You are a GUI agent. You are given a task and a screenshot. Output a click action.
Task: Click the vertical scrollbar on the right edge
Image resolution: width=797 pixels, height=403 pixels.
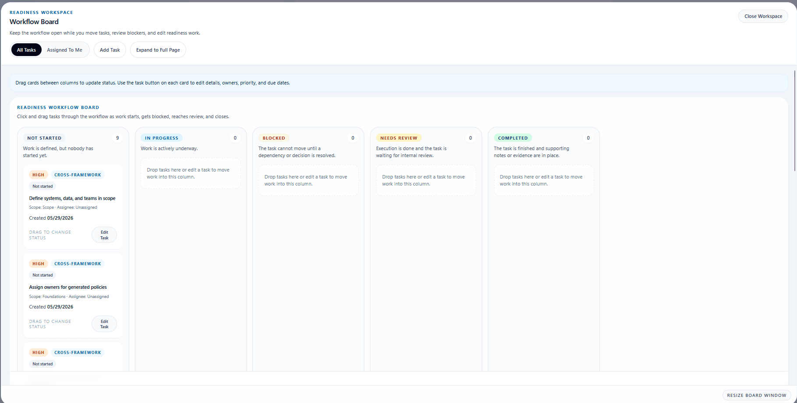pyautogui.click(x=795, y=120)
